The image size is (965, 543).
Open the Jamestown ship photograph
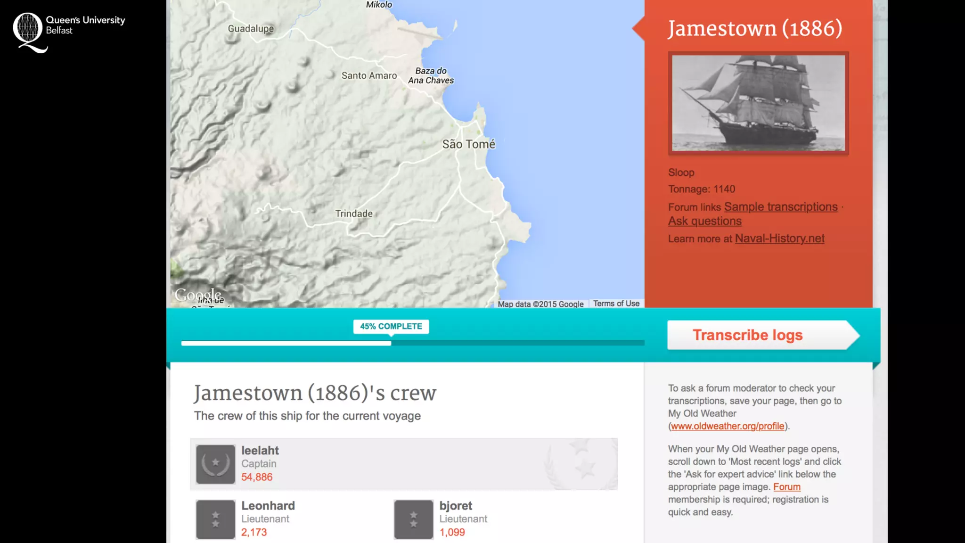point(758,103)
